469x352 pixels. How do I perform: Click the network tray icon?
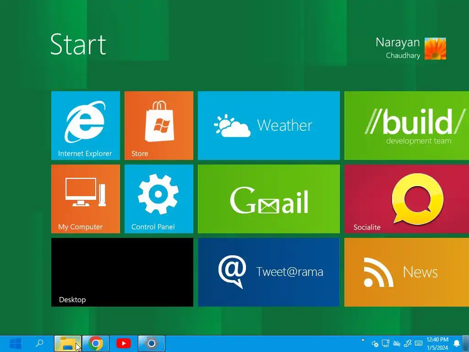pyautogui.click(x=386, y=343)
